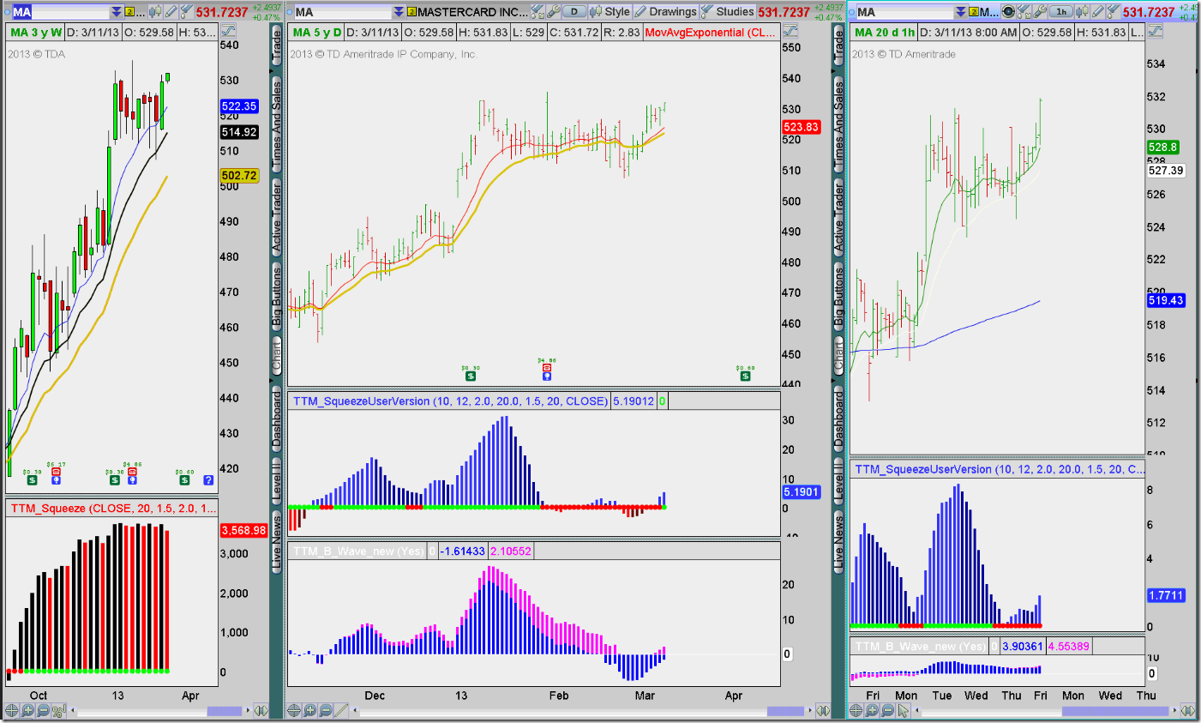This screenshot has height=723, width=1201.
Task: Open Big Buttons tab, left sidebar
Action: [x=276, y=297]
